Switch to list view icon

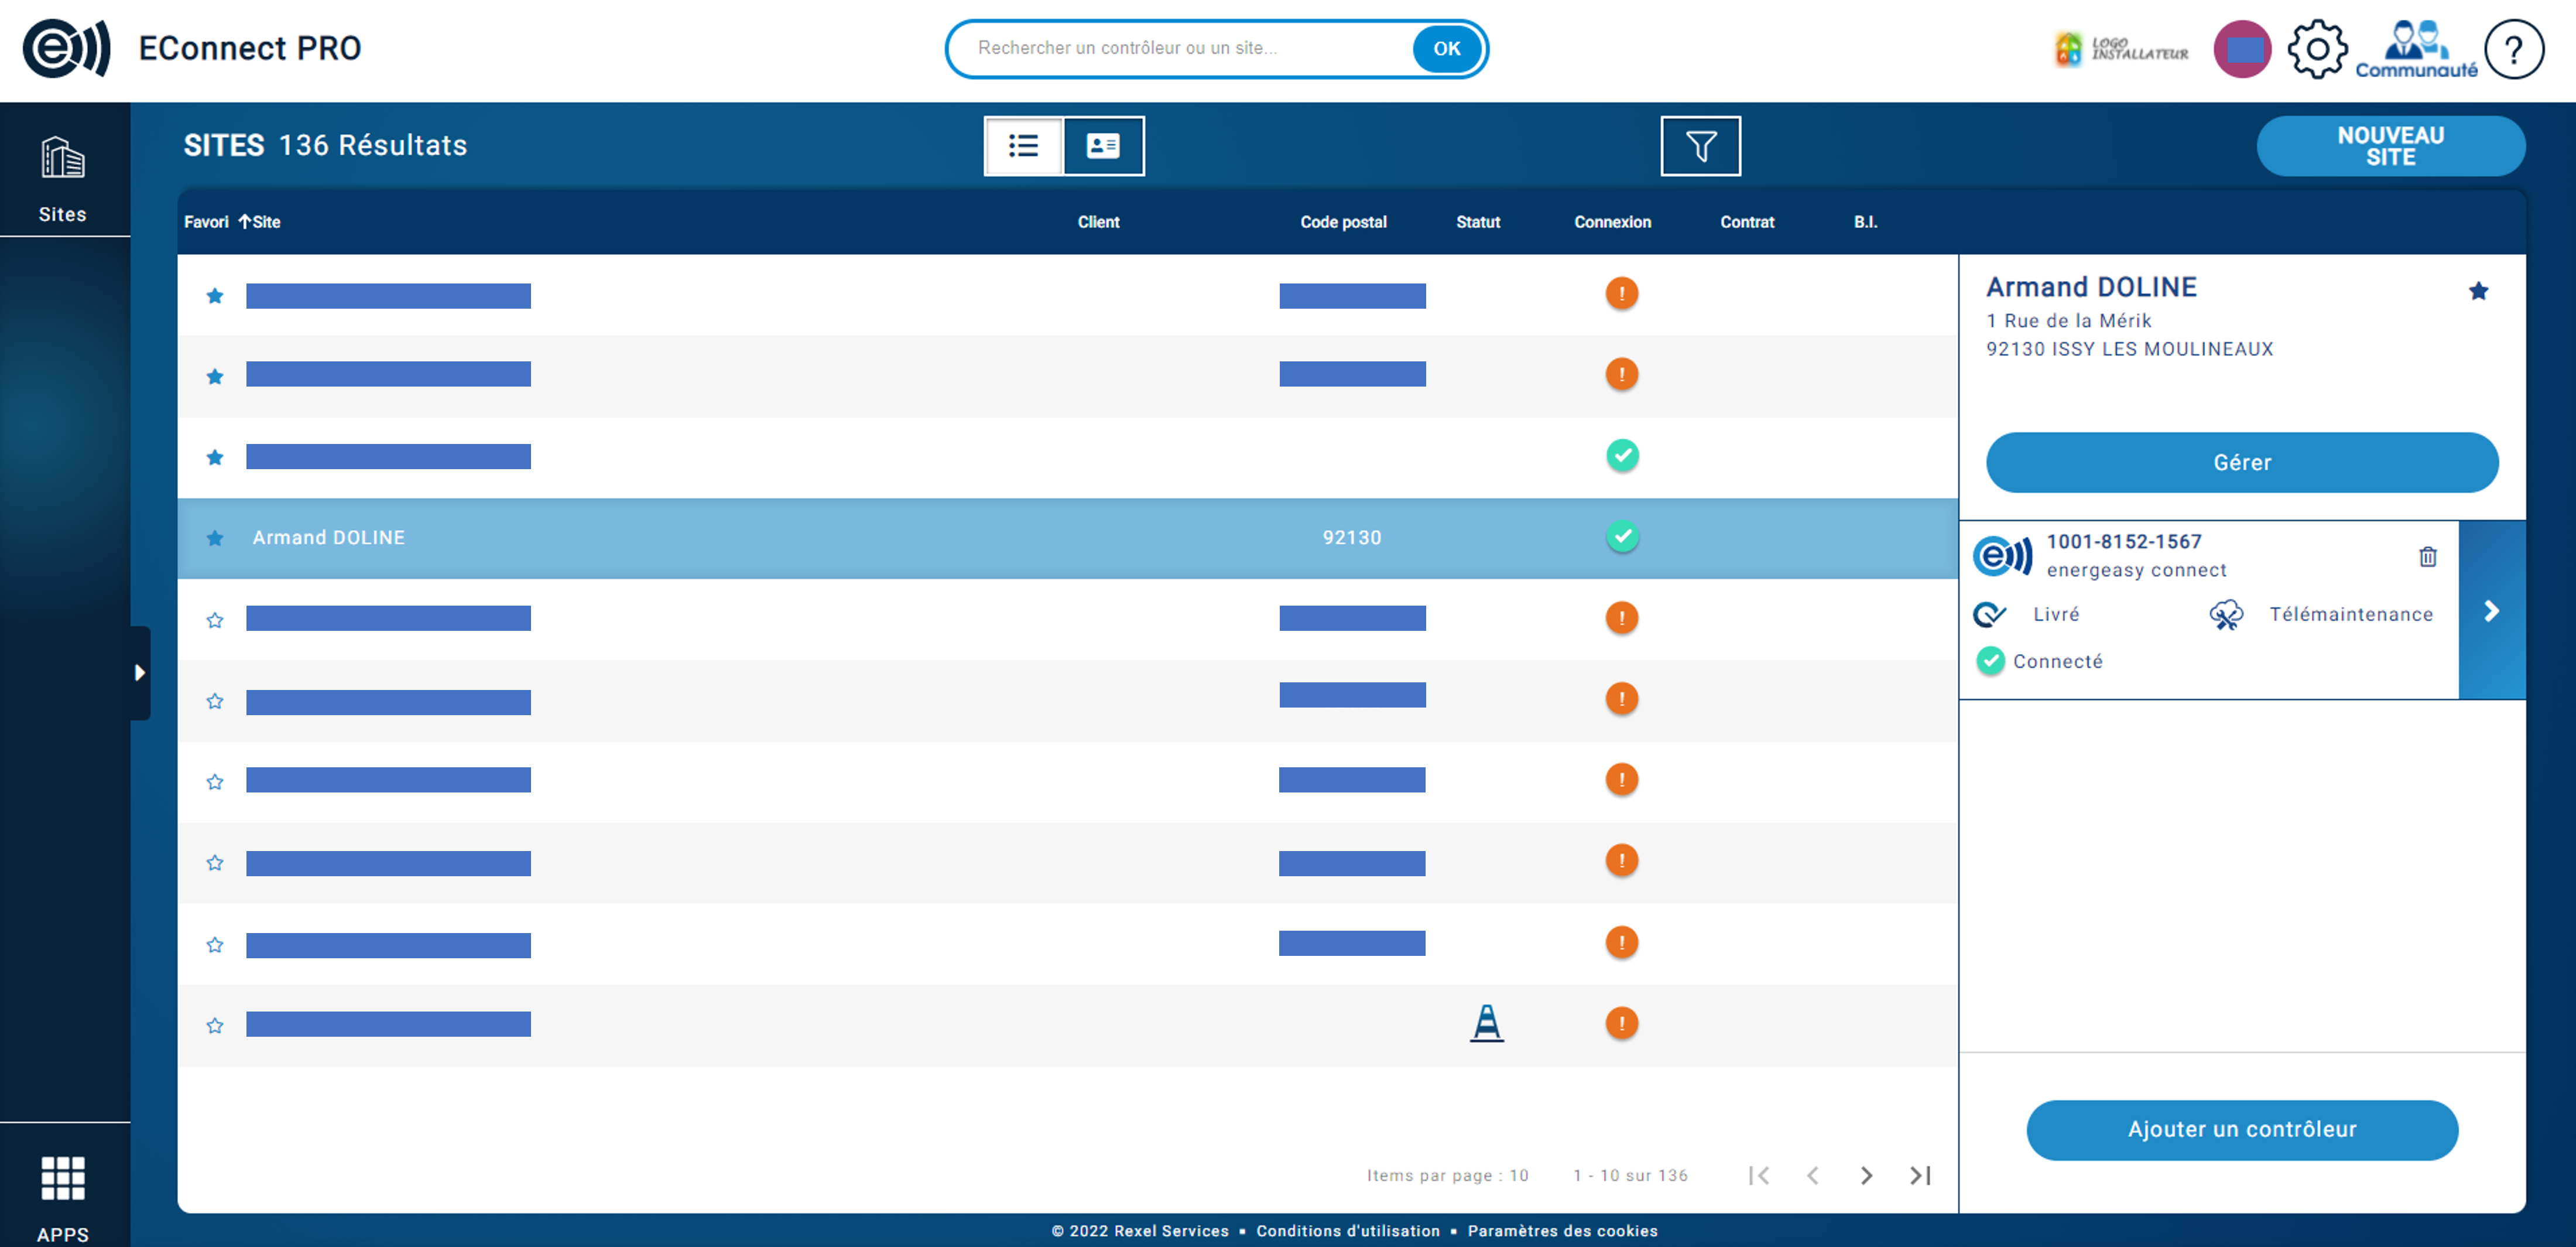coord(1024,146)
